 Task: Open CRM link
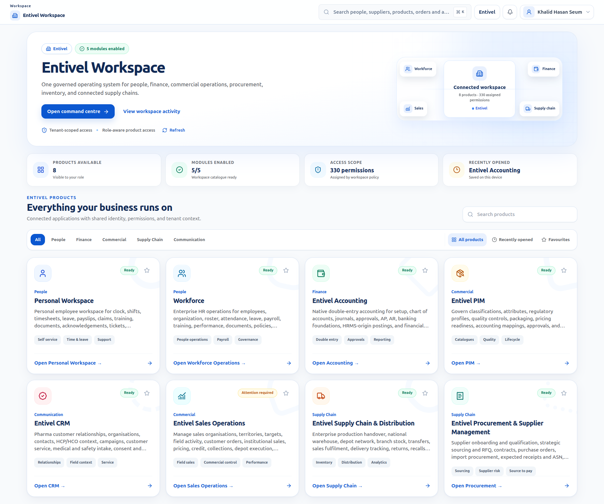tap(50, 486)
